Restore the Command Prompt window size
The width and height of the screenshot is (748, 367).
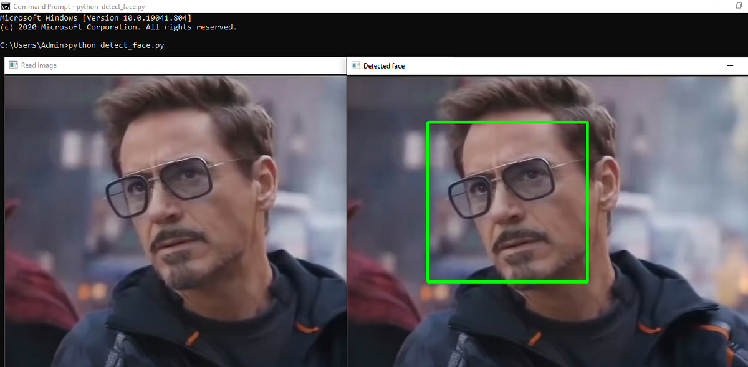click(739, 6)
